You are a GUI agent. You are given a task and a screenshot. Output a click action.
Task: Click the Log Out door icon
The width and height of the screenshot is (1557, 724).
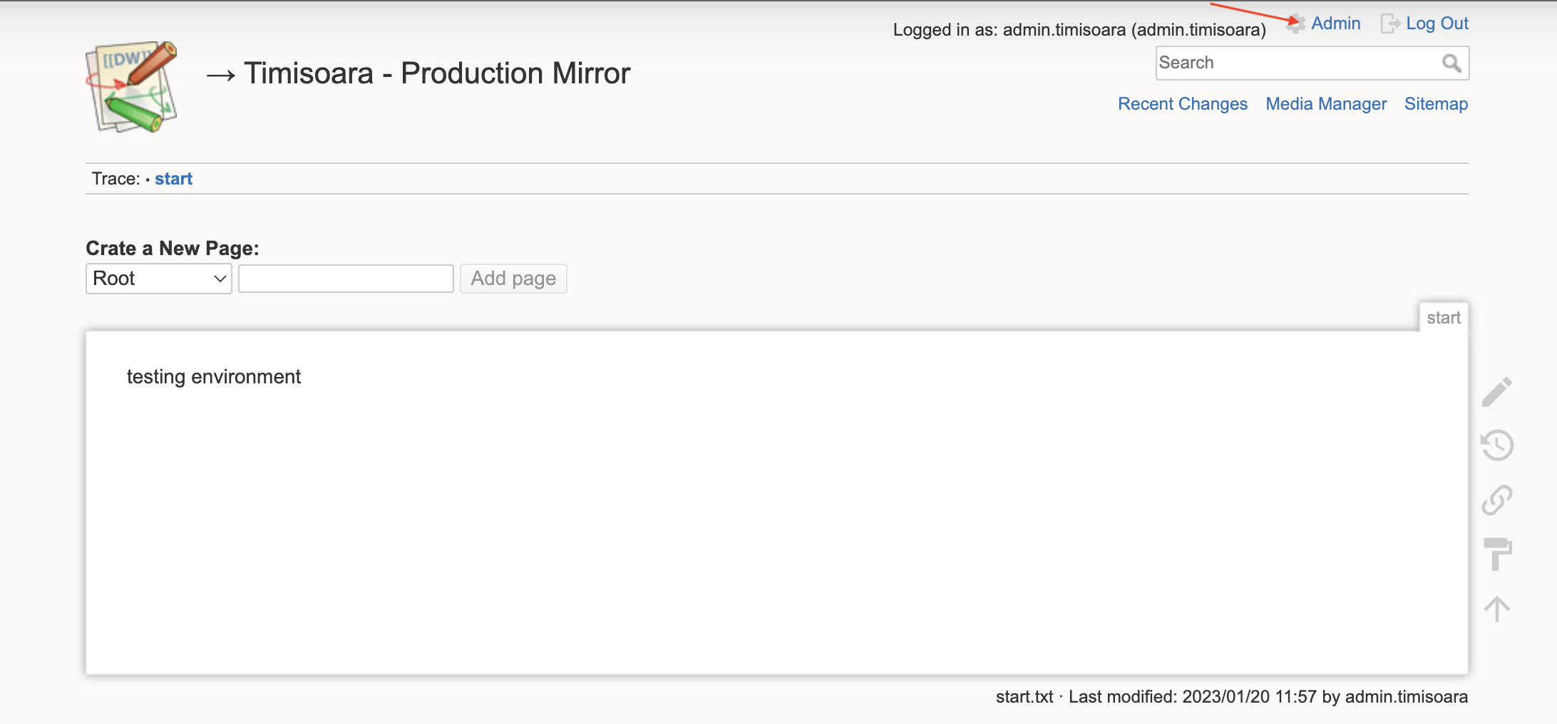pyautogui.click(x=1389, y=24)
